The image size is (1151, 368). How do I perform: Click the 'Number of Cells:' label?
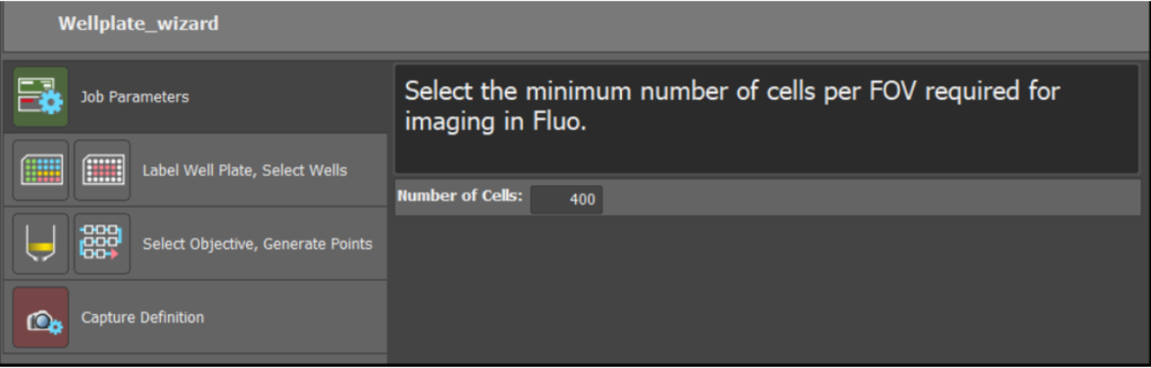[x=459, y=196]
